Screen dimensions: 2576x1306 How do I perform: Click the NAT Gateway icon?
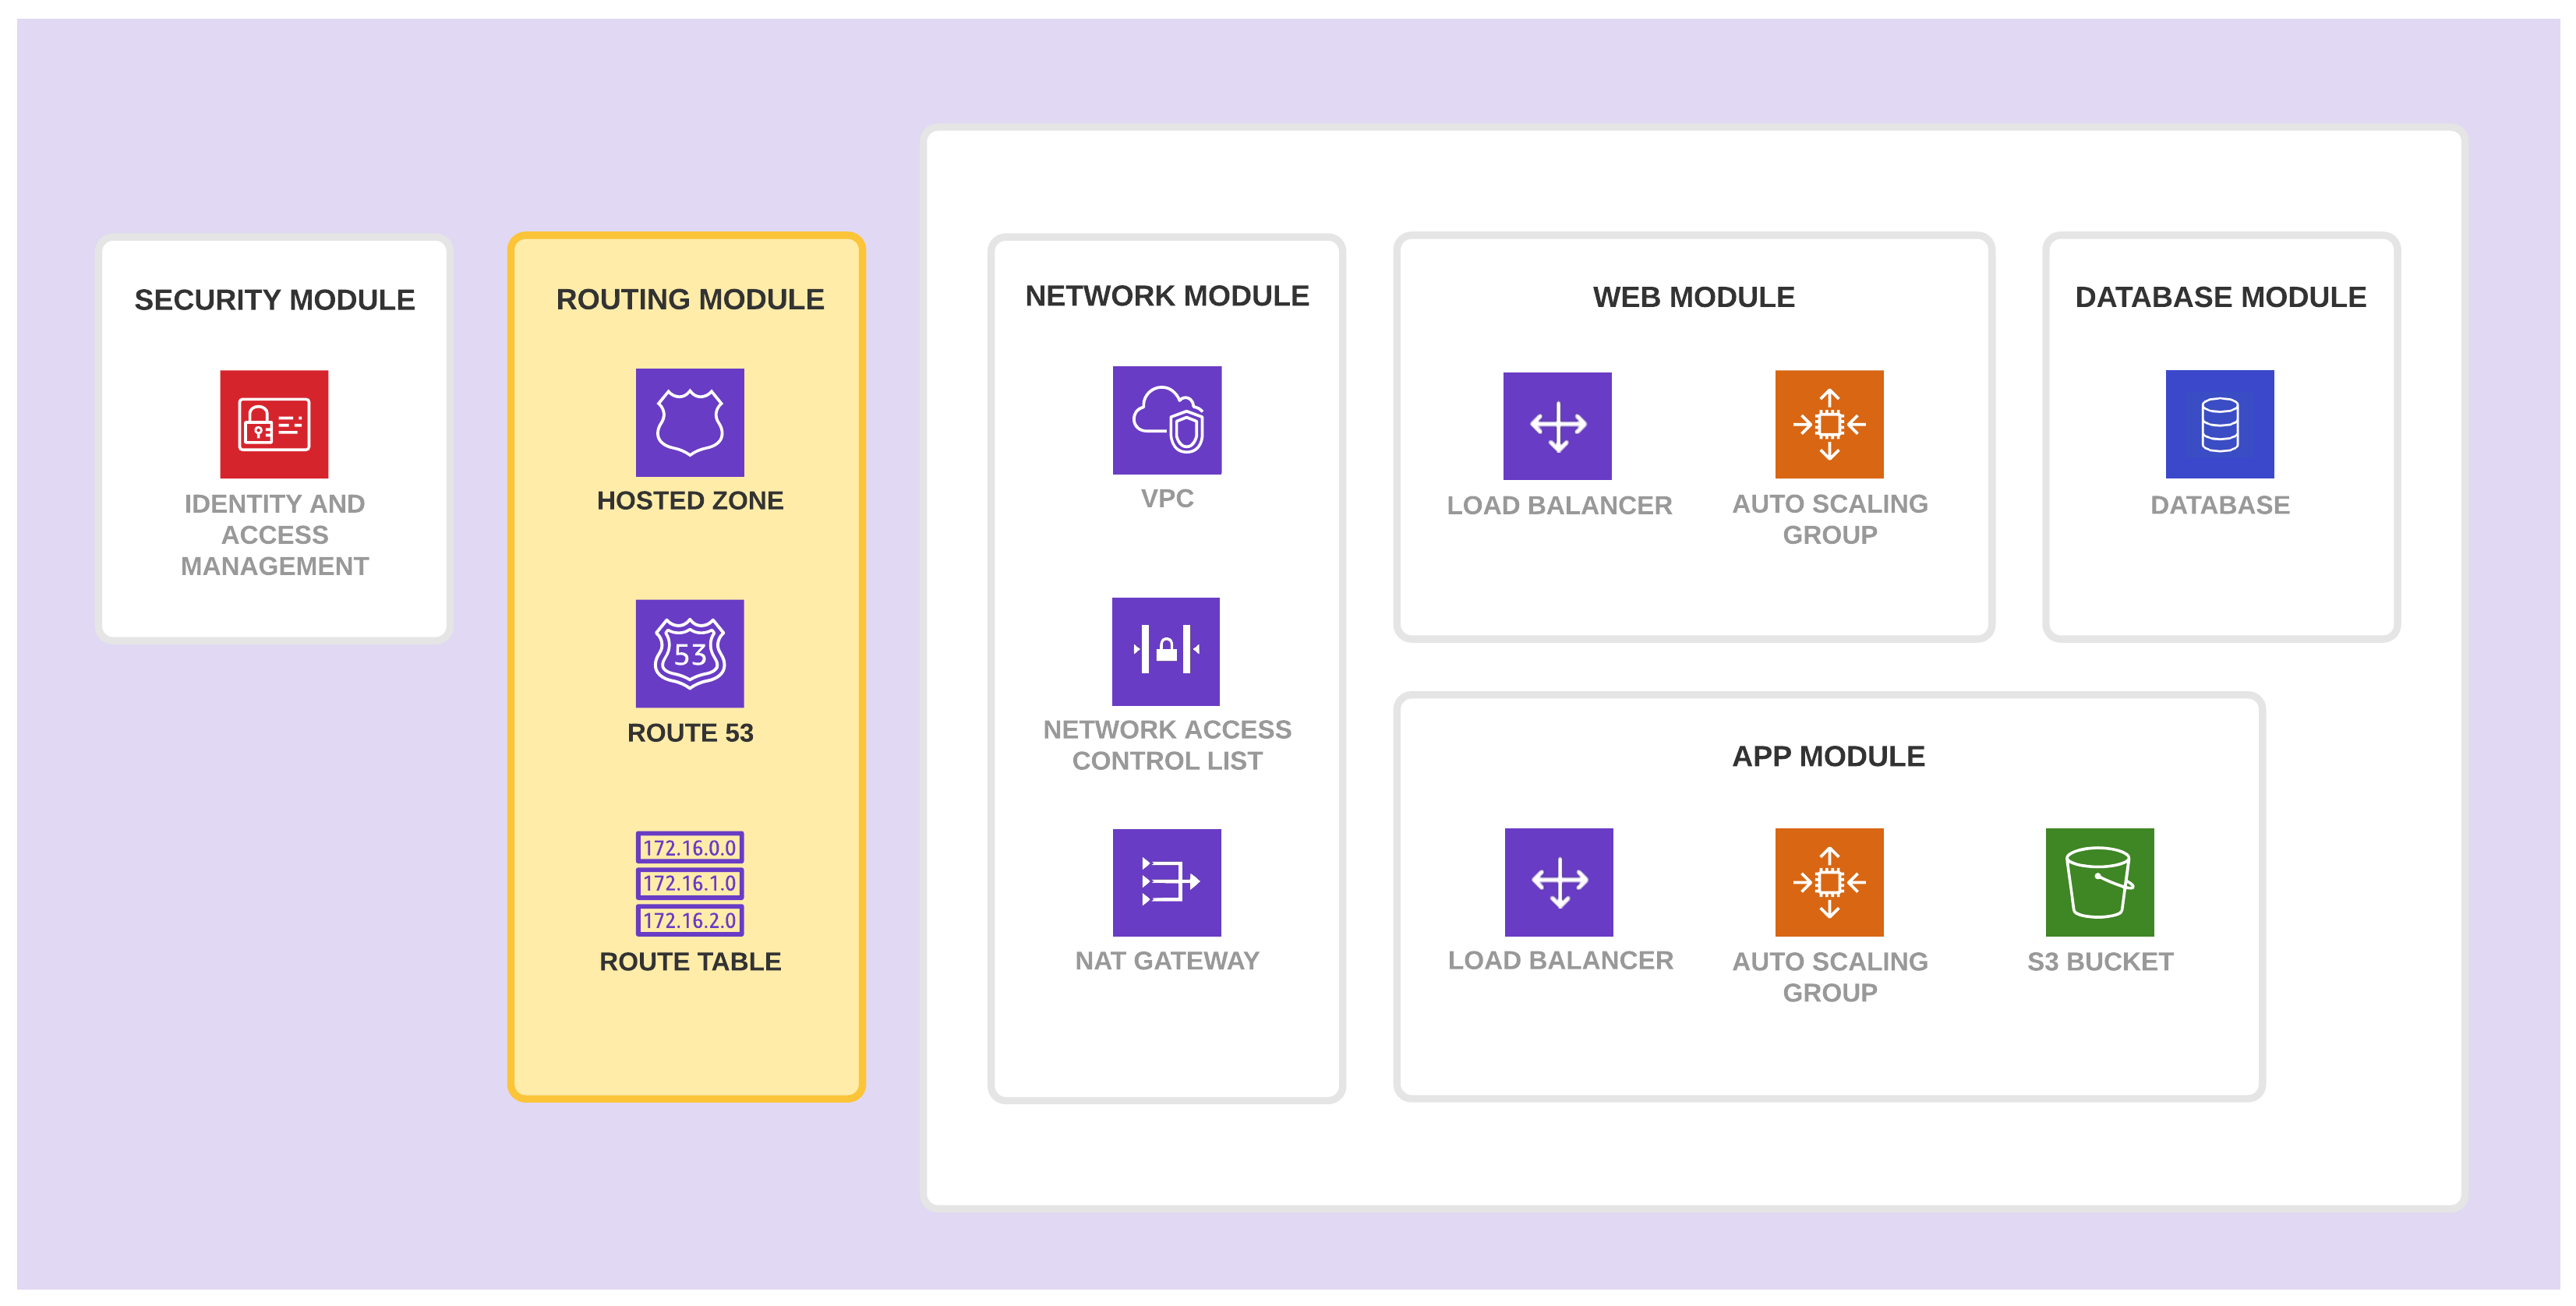1167,882
